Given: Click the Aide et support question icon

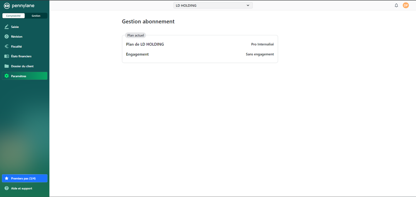Looking at the screenshot, I should (x=7, y=188).
